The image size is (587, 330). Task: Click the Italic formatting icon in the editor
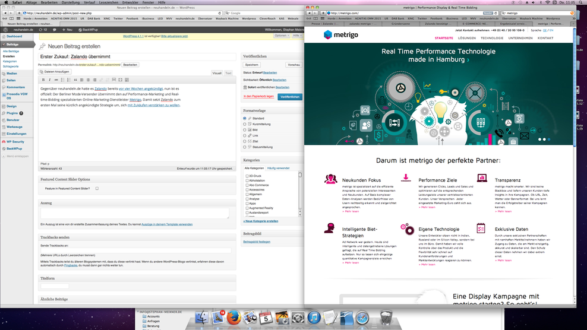point(49,80)
